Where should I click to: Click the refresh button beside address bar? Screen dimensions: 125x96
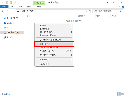(89, 11)
